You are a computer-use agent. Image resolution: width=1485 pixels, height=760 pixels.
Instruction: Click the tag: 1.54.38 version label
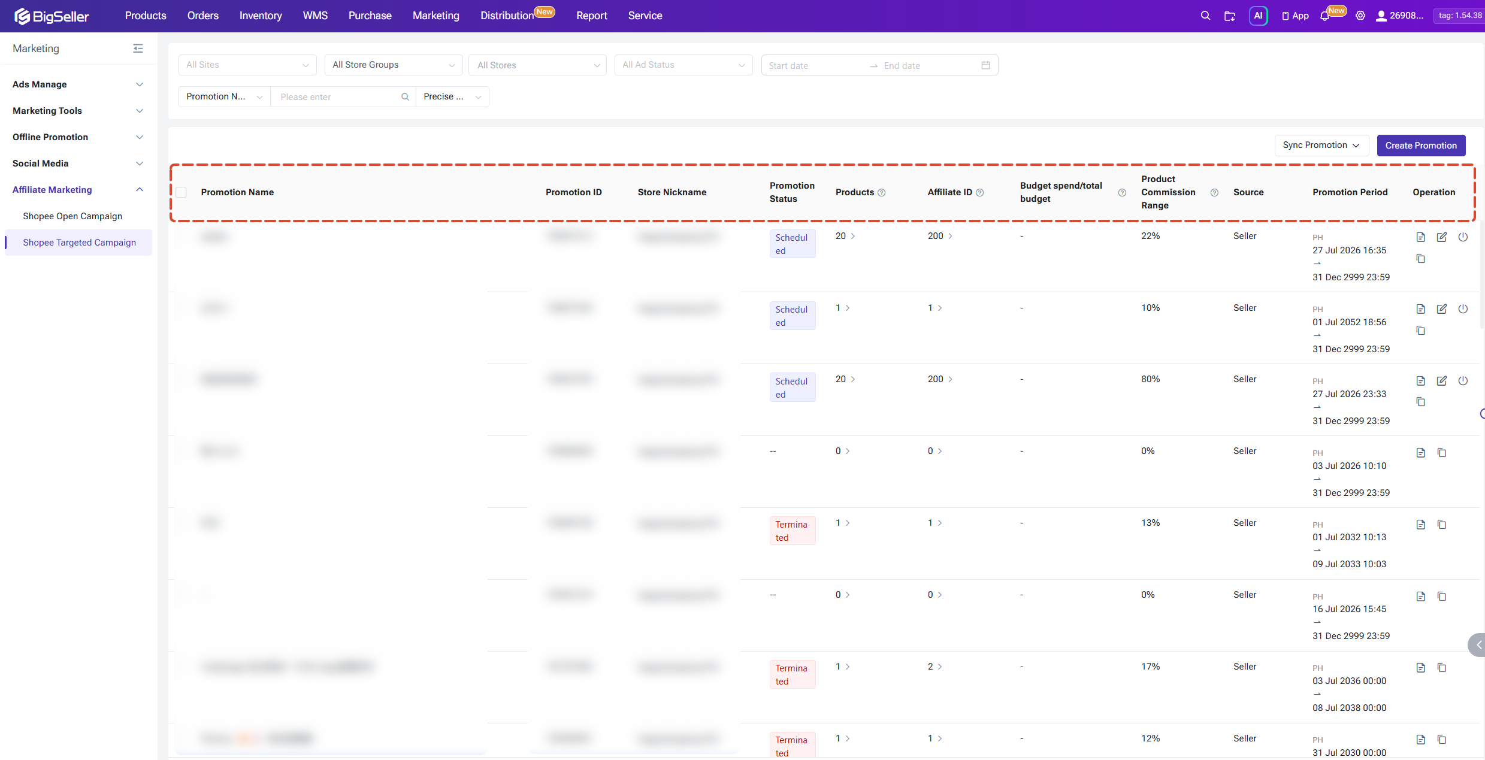(x=1459, y=16)
